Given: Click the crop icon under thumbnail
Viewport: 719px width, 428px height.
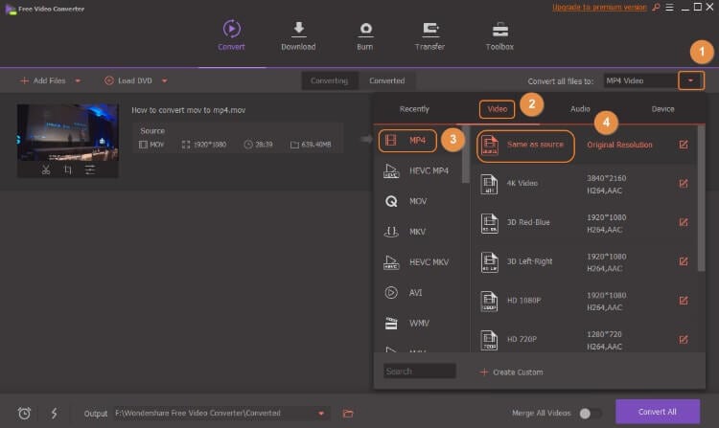Looking at the screenshot, I should pyautogui.click(x=68, y=169).
